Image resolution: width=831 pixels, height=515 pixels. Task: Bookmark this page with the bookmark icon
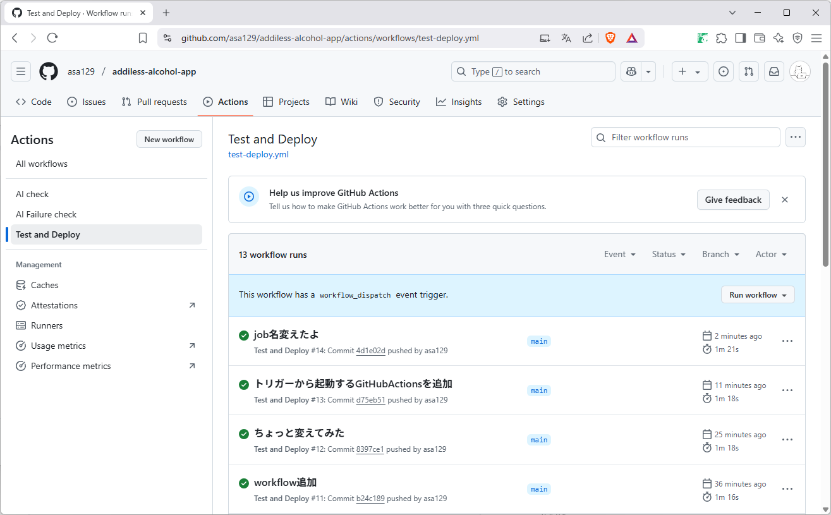coord(143,38)
